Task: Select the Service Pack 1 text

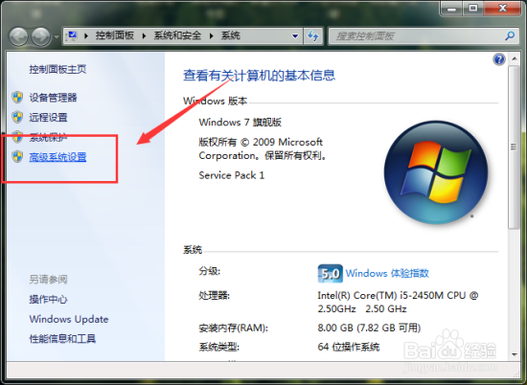Action: (232, 175)
